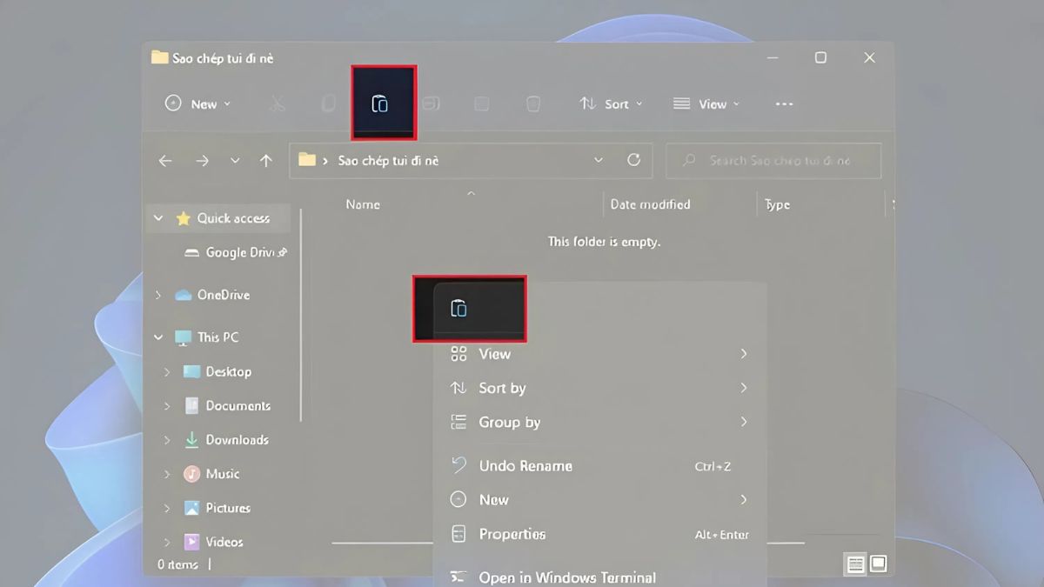
Task: Click the Google Drive drive icon
Action: 192,253
